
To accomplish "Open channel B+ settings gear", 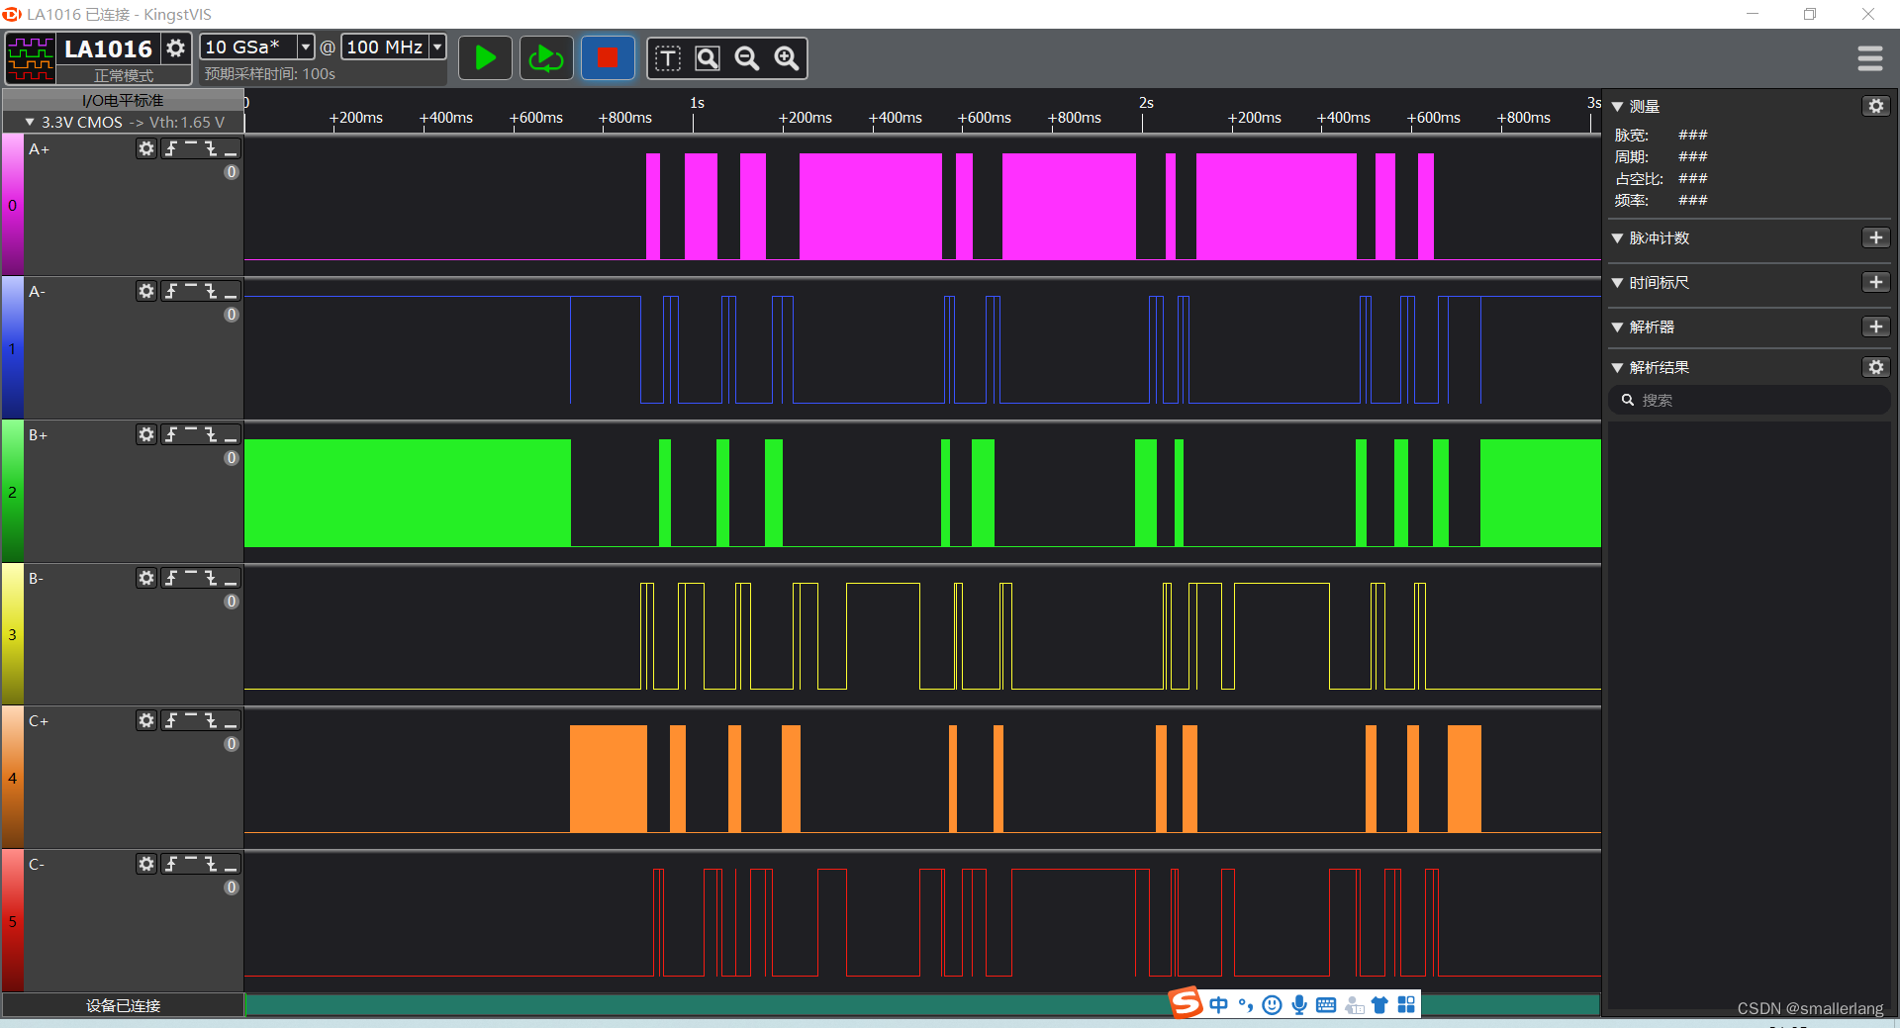I will (146, 434).
